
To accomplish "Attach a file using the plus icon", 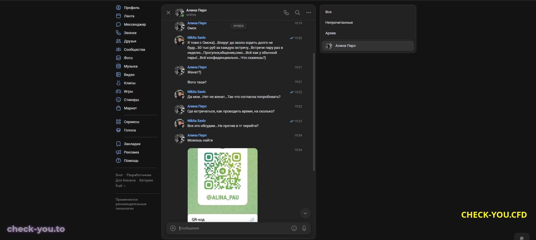I will coord(173,228).
